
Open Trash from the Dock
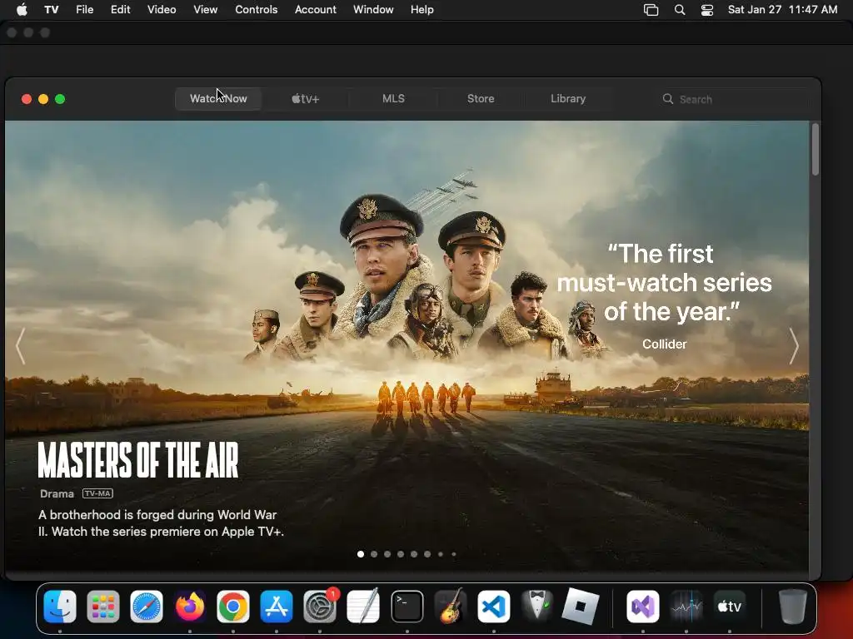793,607
